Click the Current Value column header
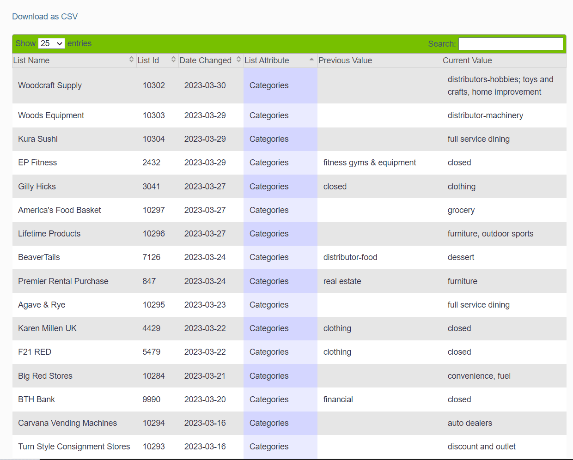 tap(504, 61)
